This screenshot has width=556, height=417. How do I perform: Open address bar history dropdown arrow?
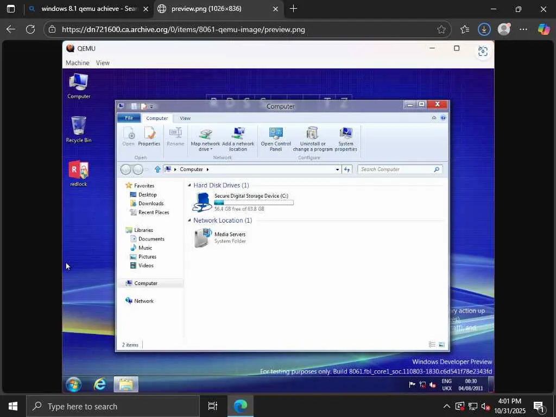pos(337,169)
